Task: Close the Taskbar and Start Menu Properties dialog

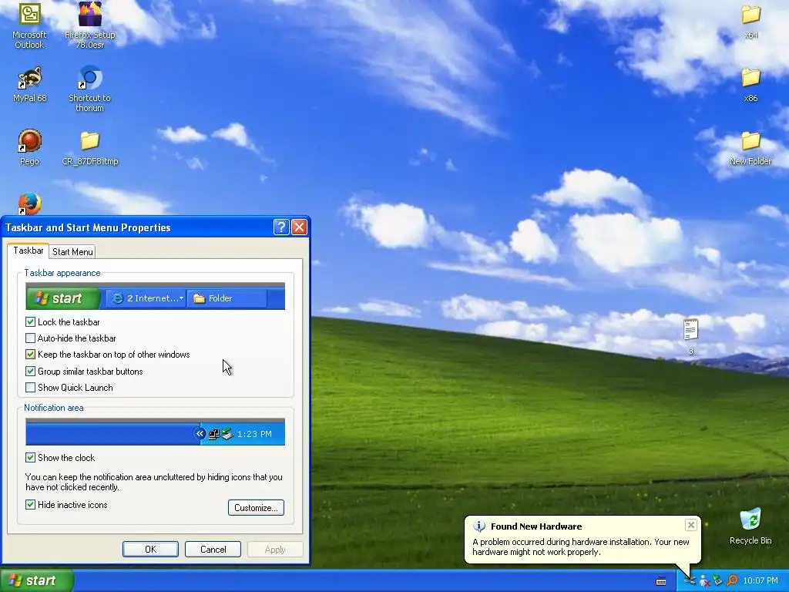Action: (x=300, y=227)
